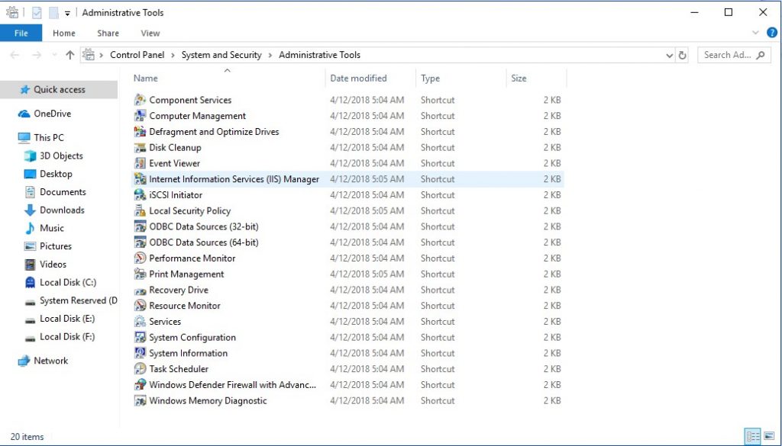Select Local Disk (E:) in sidebar
This screenshot has width=782, height=446.
tap(59, 319)
